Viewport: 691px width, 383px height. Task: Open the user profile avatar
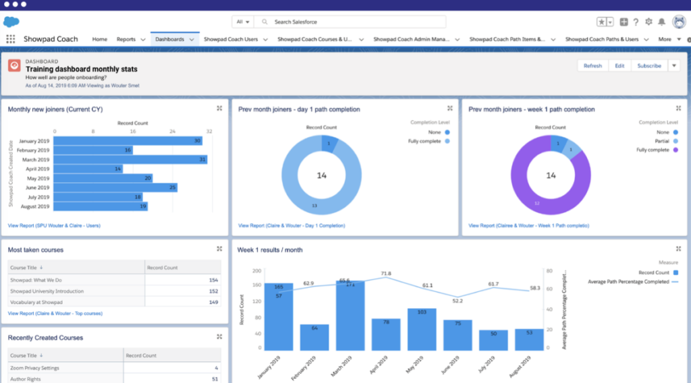coord(679,22)
